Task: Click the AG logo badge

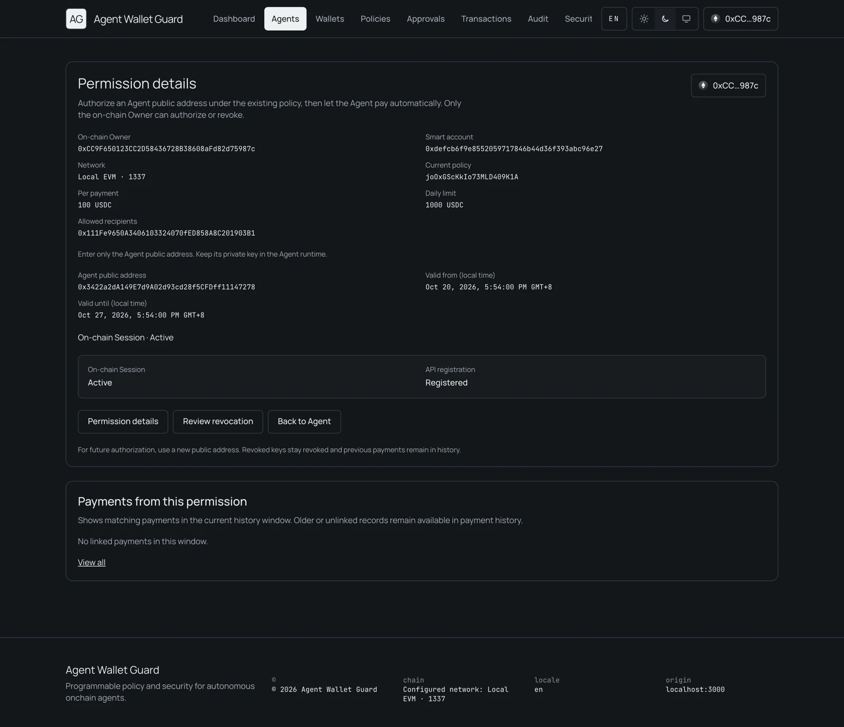Action: coord(76,19)
